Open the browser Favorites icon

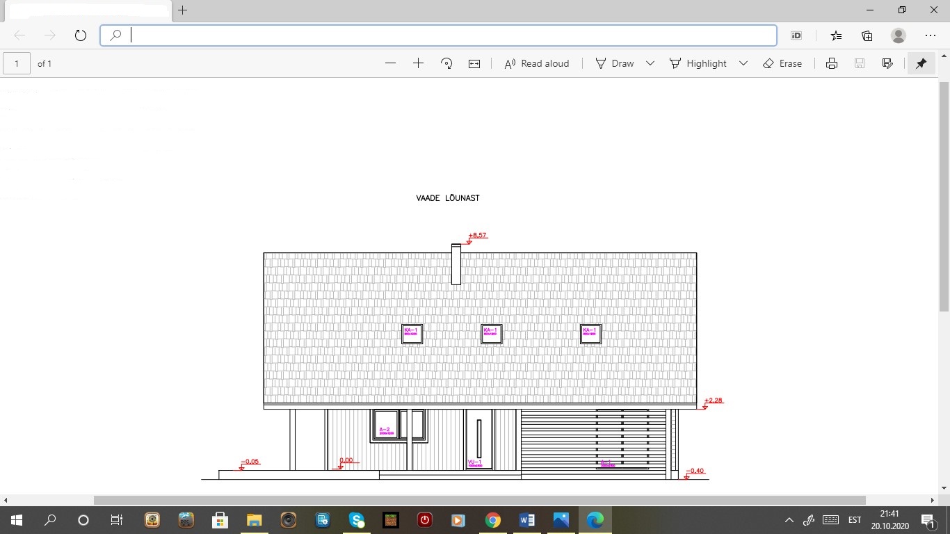[836, 35]
